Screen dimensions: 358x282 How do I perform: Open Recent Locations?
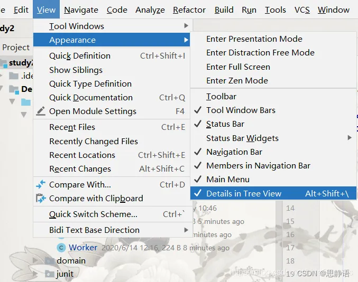point(112,155)
